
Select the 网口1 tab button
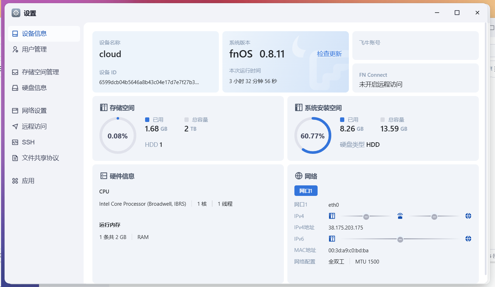click(306, 191)
